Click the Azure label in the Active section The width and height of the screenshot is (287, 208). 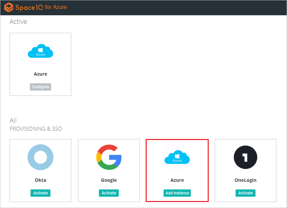pyautogui.click(x=40, y=74)
